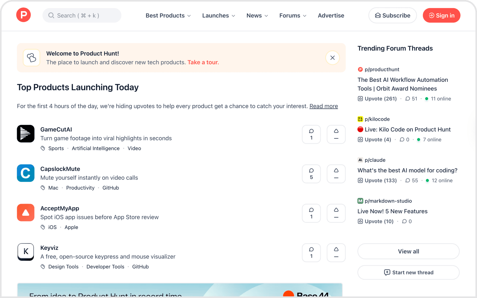Open comments for CapslockMute
This screenshot has width=477, height=298.
(x=311, y=174)
